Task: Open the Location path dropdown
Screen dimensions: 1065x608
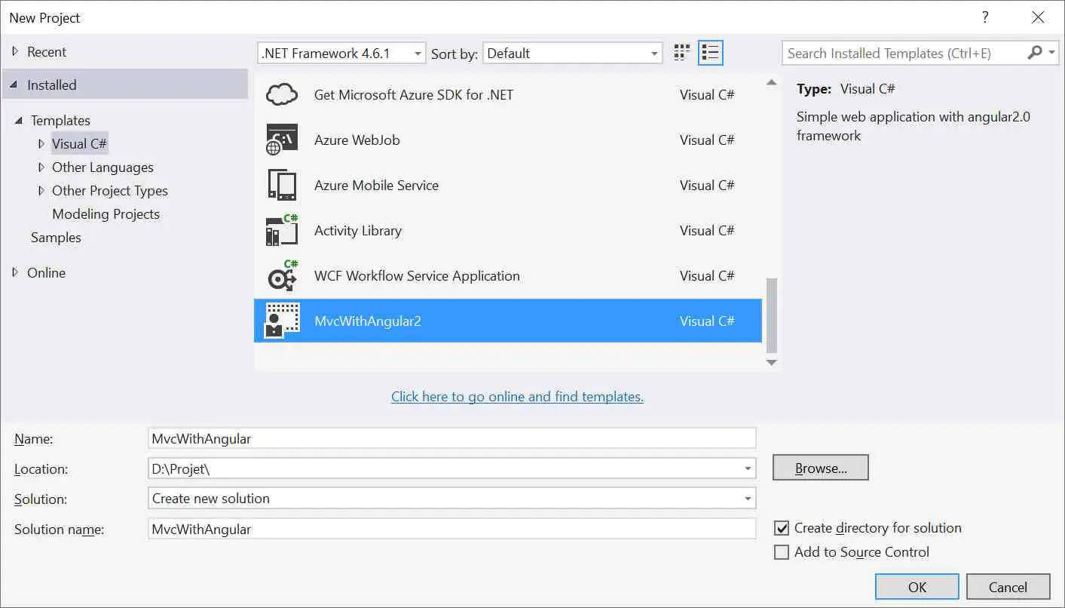Action: tap(747, 468)
